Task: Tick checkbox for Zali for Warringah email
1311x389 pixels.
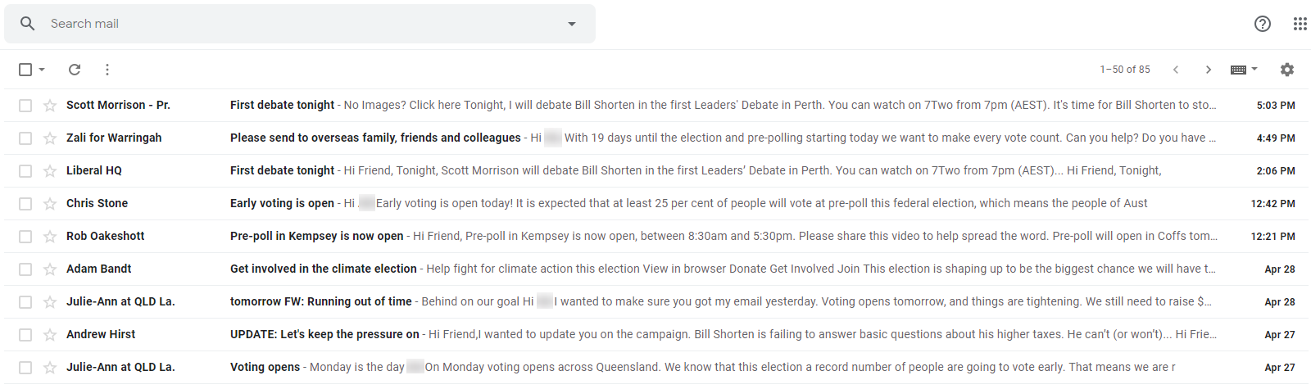Action: [25, 138]
